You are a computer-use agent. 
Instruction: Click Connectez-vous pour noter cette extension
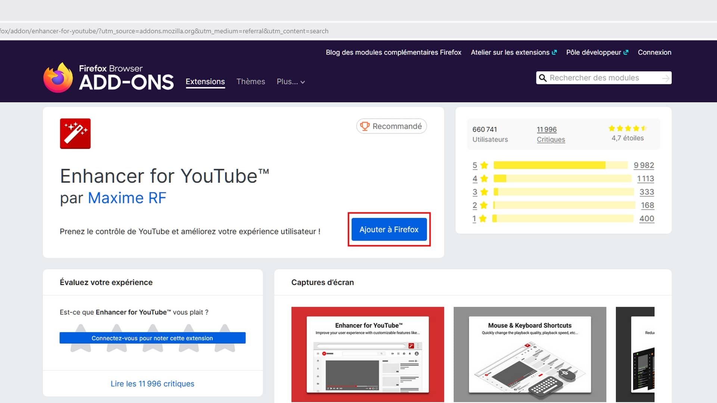coord(152,338)
